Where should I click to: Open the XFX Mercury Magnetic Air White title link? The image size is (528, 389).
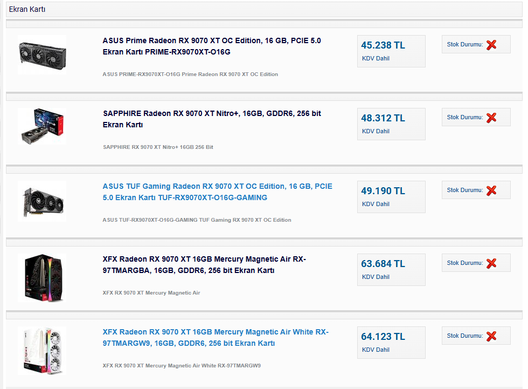click(216, 337)
